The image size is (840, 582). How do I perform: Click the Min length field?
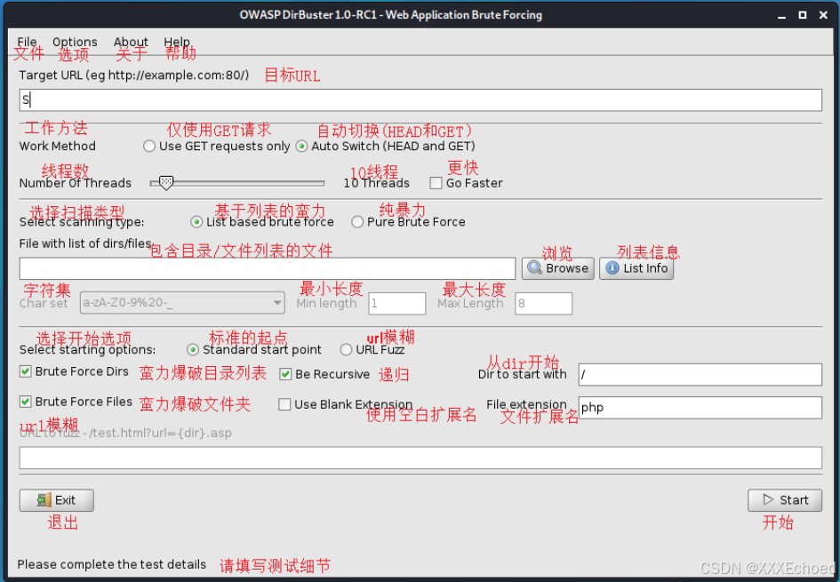[x=397, y=304]
